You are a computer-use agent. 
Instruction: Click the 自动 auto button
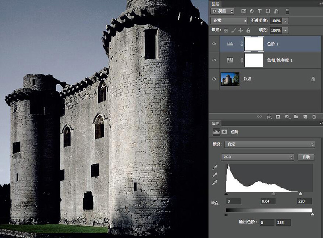pos(306,157)
